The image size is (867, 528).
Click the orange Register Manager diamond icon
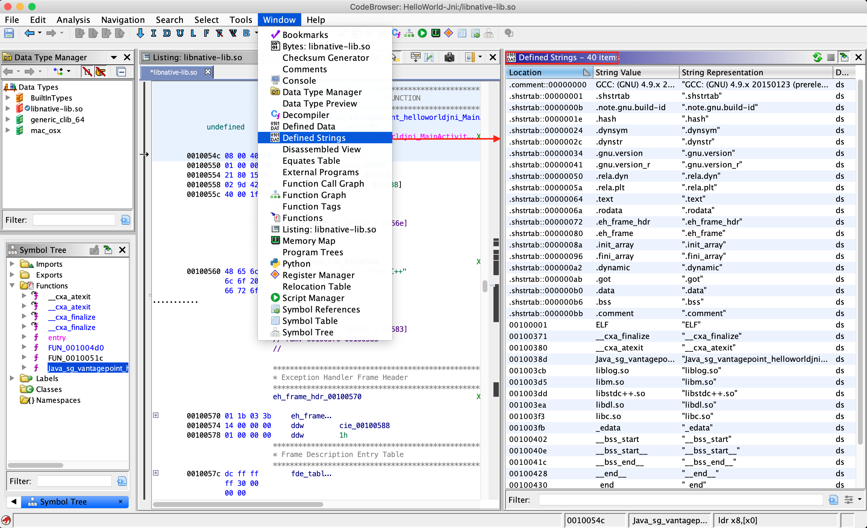pyautogui.click(x=448, y=33)
